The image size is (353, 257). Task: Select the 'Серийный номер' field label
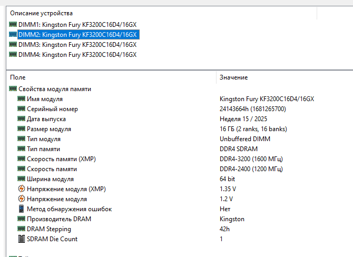53,109
